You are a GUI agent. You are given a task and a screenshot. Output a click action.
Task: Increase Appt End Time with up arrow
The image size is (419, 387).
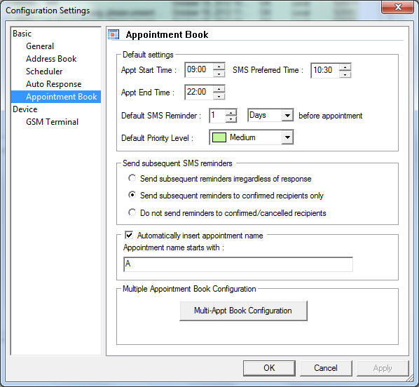(x=219, y=89)
